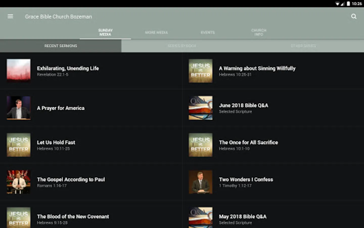
Task: Tap the May 2018 Bible Q&A thumbnail
Action: pyautogui.click(x=201, y=218)
